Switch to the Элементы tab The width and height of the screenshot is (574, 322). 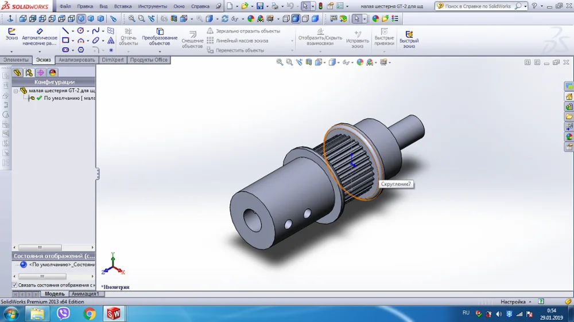point(15,60)
